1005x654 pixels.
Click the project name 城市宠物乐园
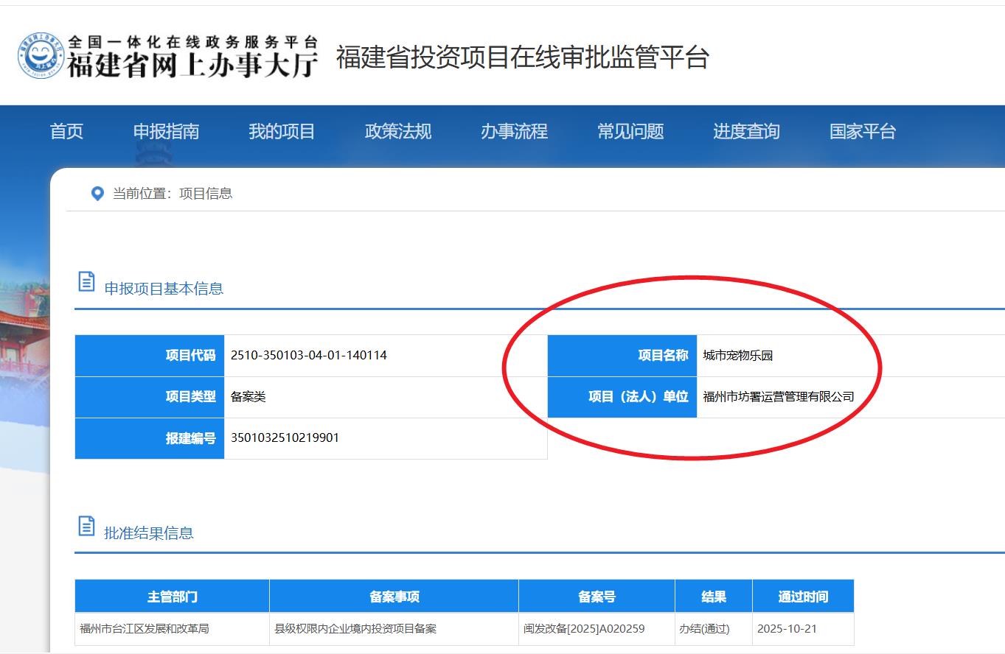[x=737, y=356]
